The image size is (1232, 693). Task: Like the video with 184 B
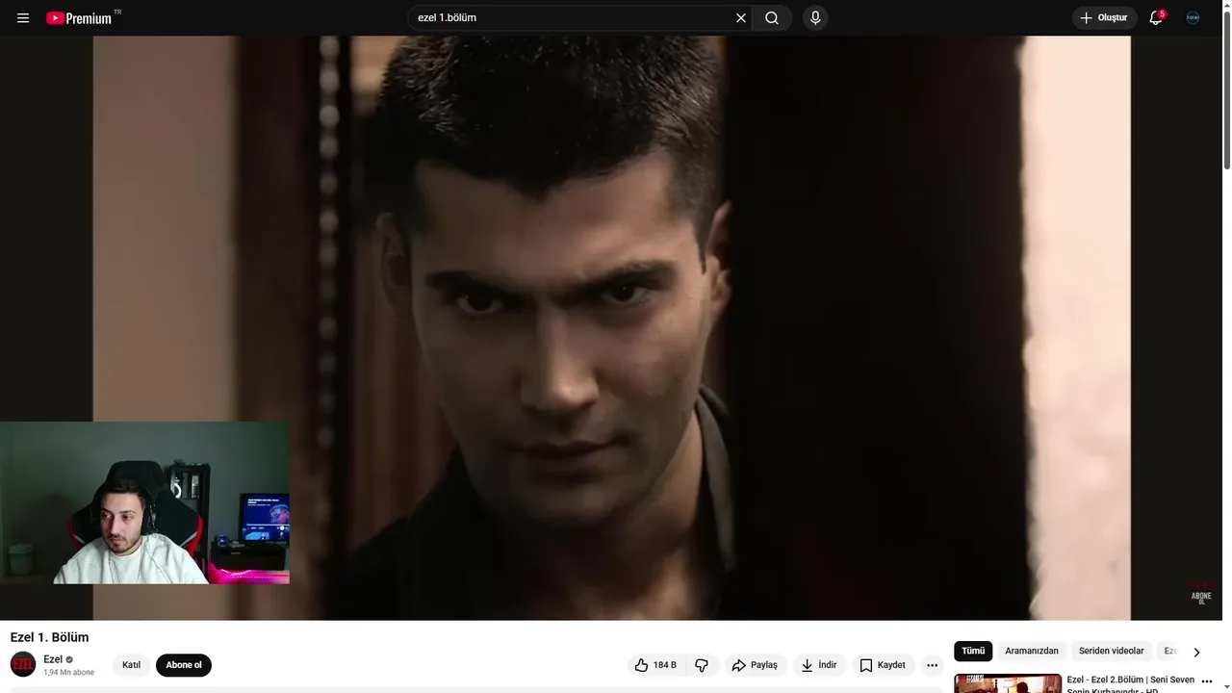tap(655, 665)
